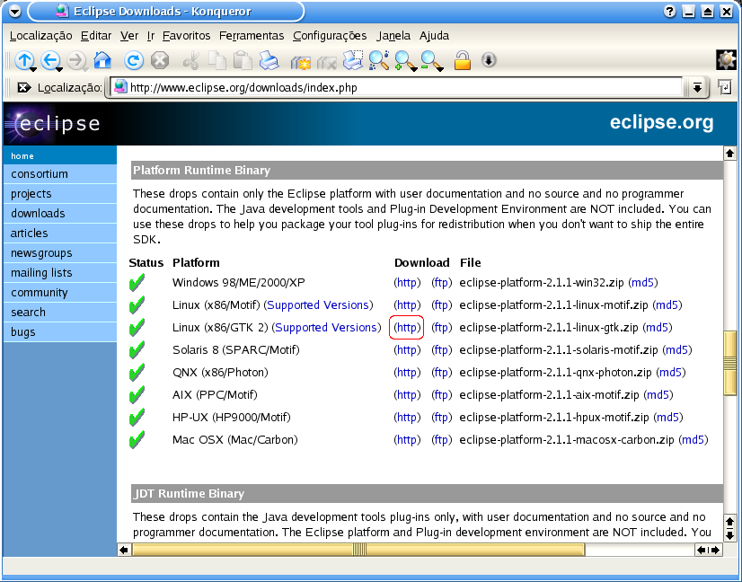Viewport: 742px width, 582px height.
Task: Click ftp link for Windows 98/ME/2000/XP
Action: 441,283
